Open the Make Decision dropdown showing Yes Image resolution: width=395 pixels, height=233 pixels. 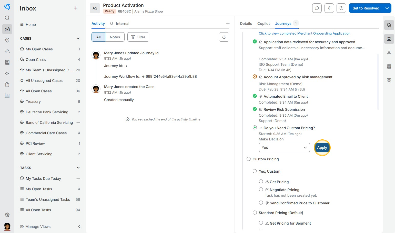[x=284, y=148]
